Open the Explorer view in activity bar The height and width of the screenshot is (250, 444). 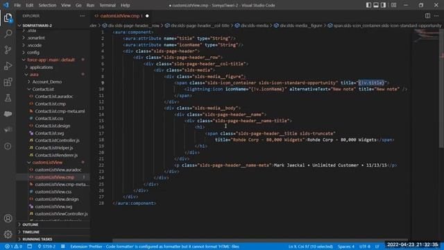pos(8,18)
